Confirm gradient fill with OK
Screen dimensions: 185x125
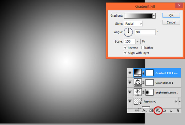pos(171,15)
